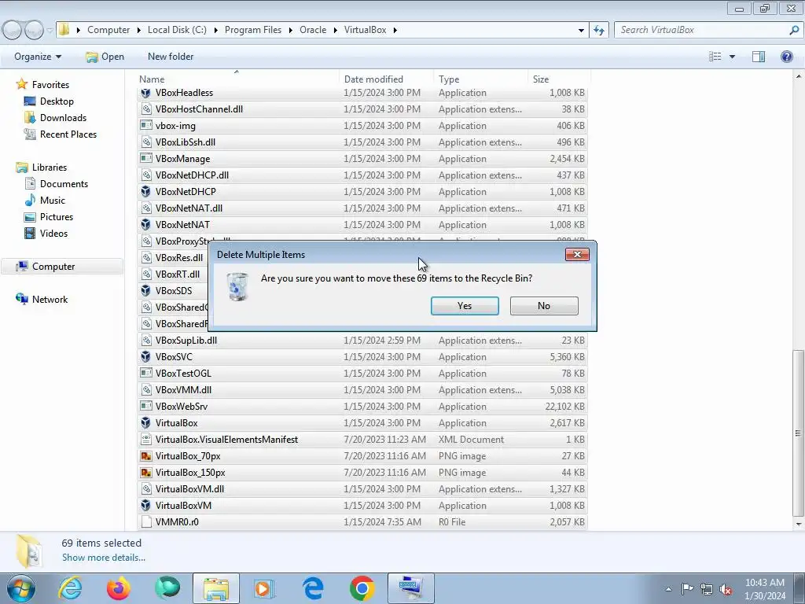Click the VirtualBox.VisualElementsManifest XML icon
Screen dimensions: 805x604
point(145,440)
